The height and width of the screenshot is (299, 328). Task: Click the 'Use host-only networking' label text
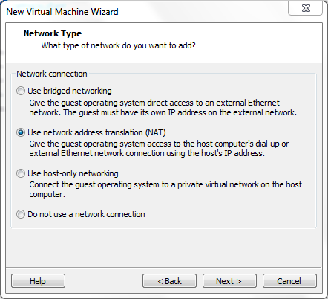click(73, 173)
